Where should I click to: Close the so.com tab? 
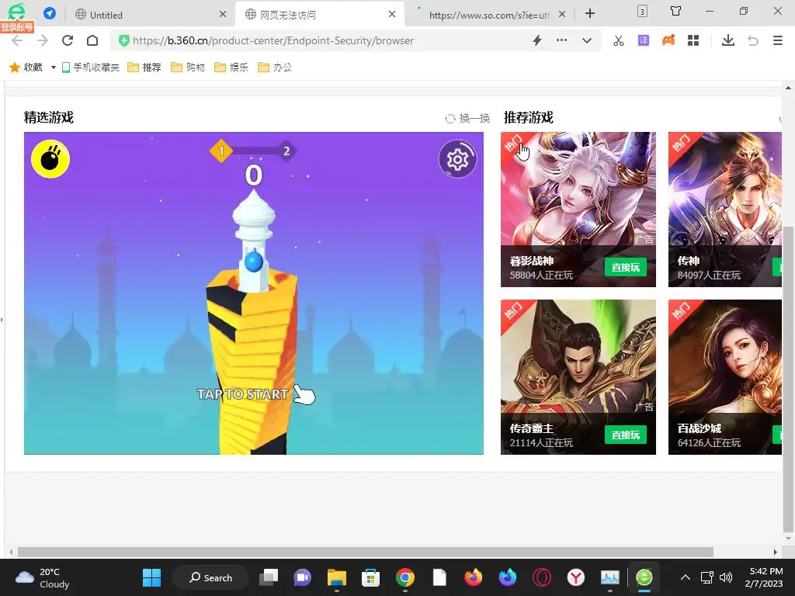point(562,14)
